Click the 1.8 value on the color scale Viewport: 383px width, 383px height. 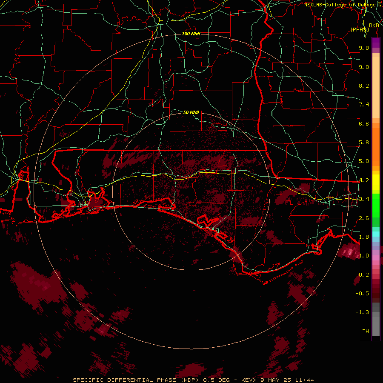click(x=364, y=237)
